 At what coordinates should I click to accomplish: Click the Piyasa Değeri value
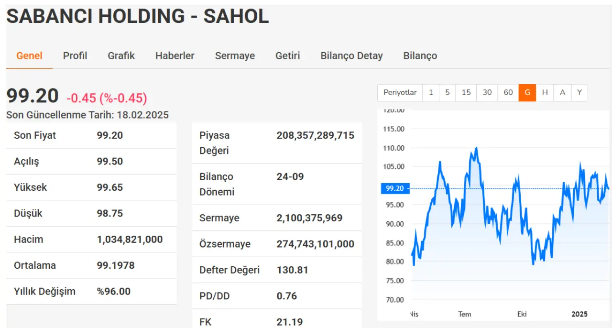tap(315, 135)
